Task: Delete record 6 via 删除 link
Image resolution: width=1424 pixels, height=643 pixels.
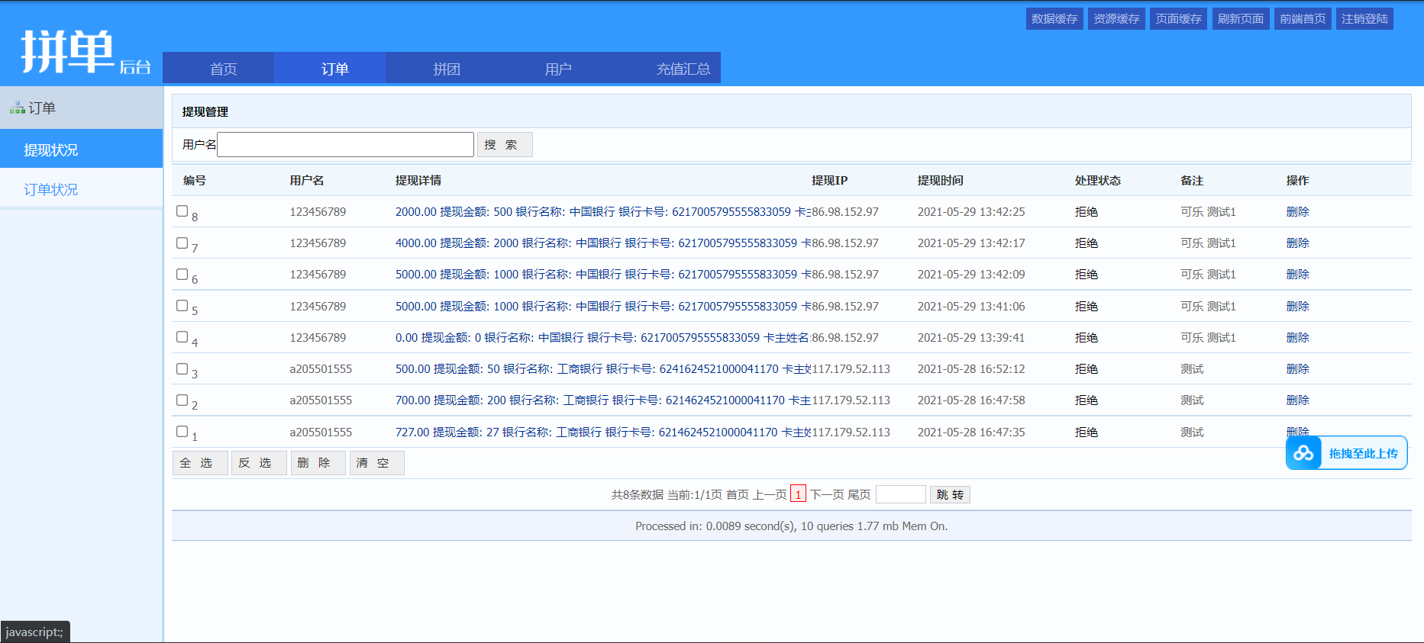Action: tap(1297, 274)
